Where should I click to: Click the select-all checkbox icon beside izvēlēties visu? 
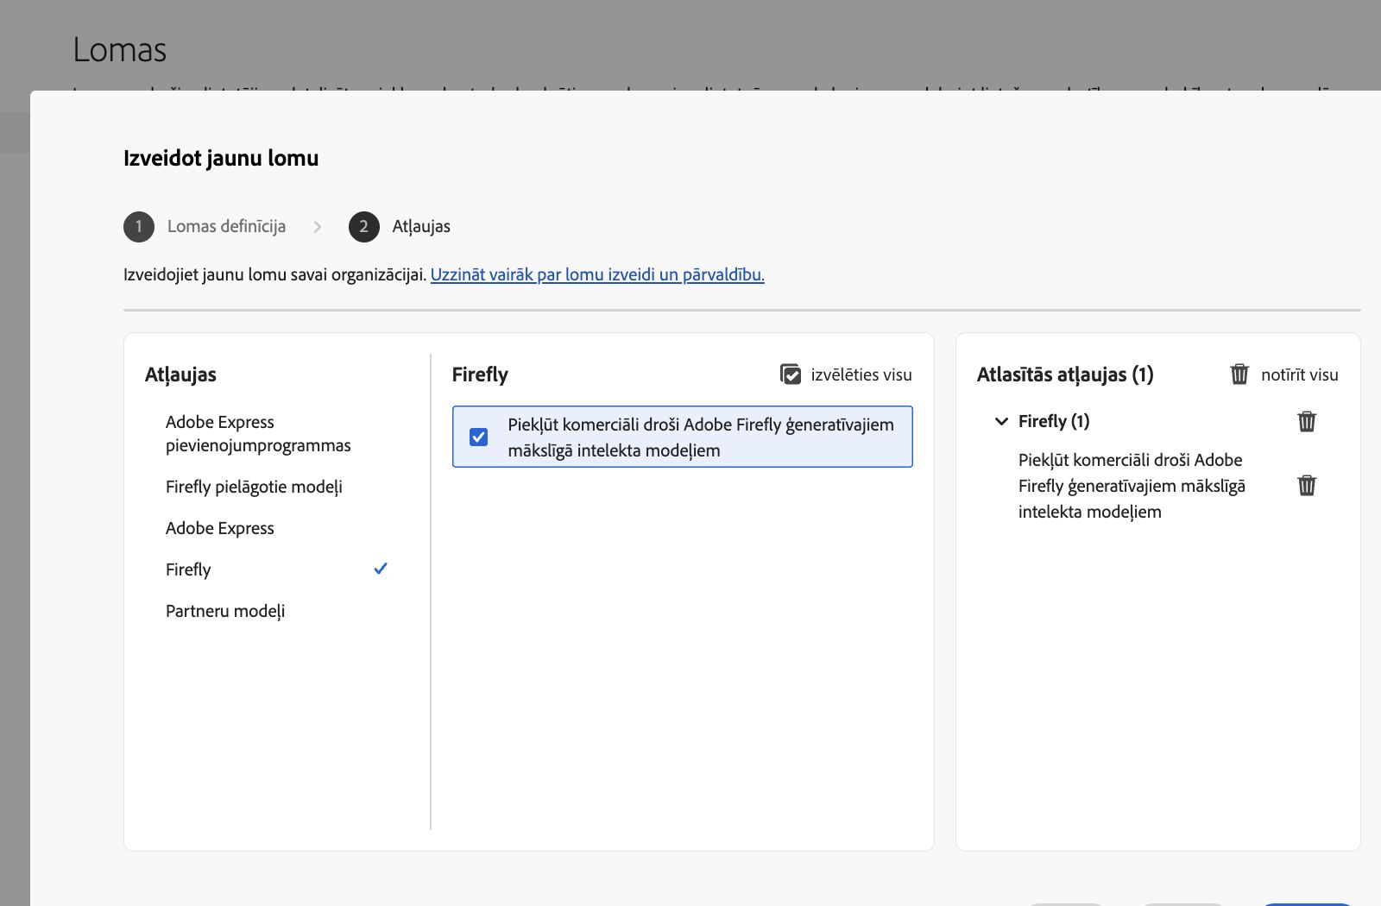791,374
